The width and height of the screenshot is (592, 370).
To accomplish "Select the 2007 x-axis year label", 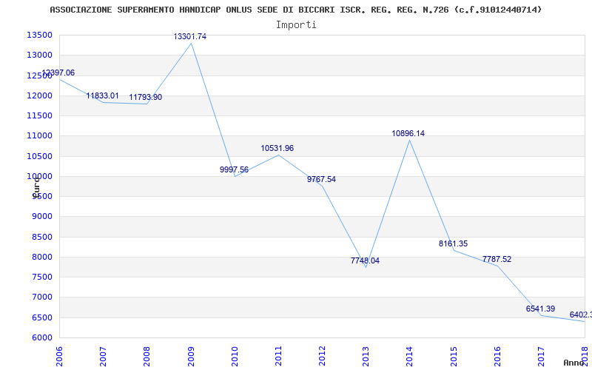I will coord(103,356).
